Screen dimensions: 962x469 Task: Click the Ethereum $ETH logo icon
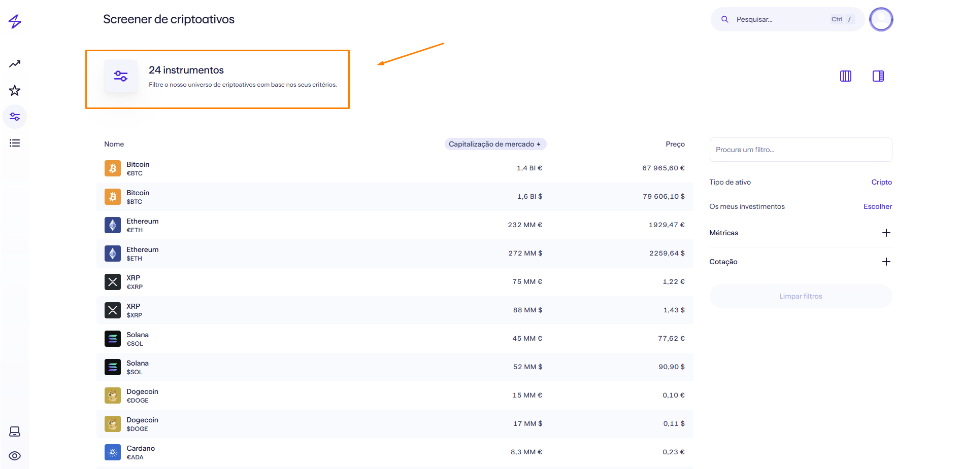point(113,254)
